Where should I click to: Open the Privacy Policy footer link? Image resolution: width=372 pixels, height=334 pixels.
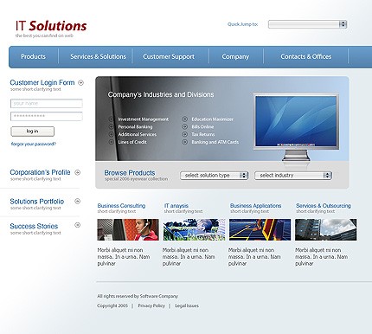tap(151, 305)
